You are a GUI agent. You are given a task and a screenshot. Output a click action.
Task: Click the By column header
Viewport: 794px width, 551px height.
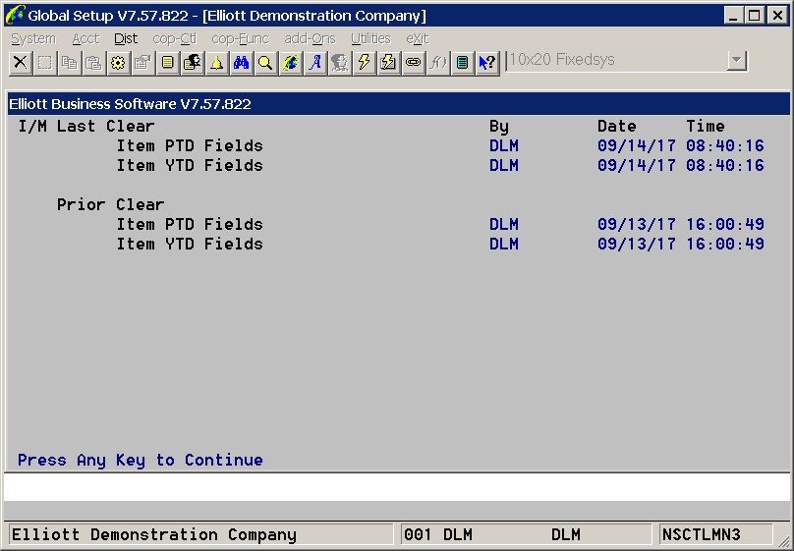coord(499,127)
